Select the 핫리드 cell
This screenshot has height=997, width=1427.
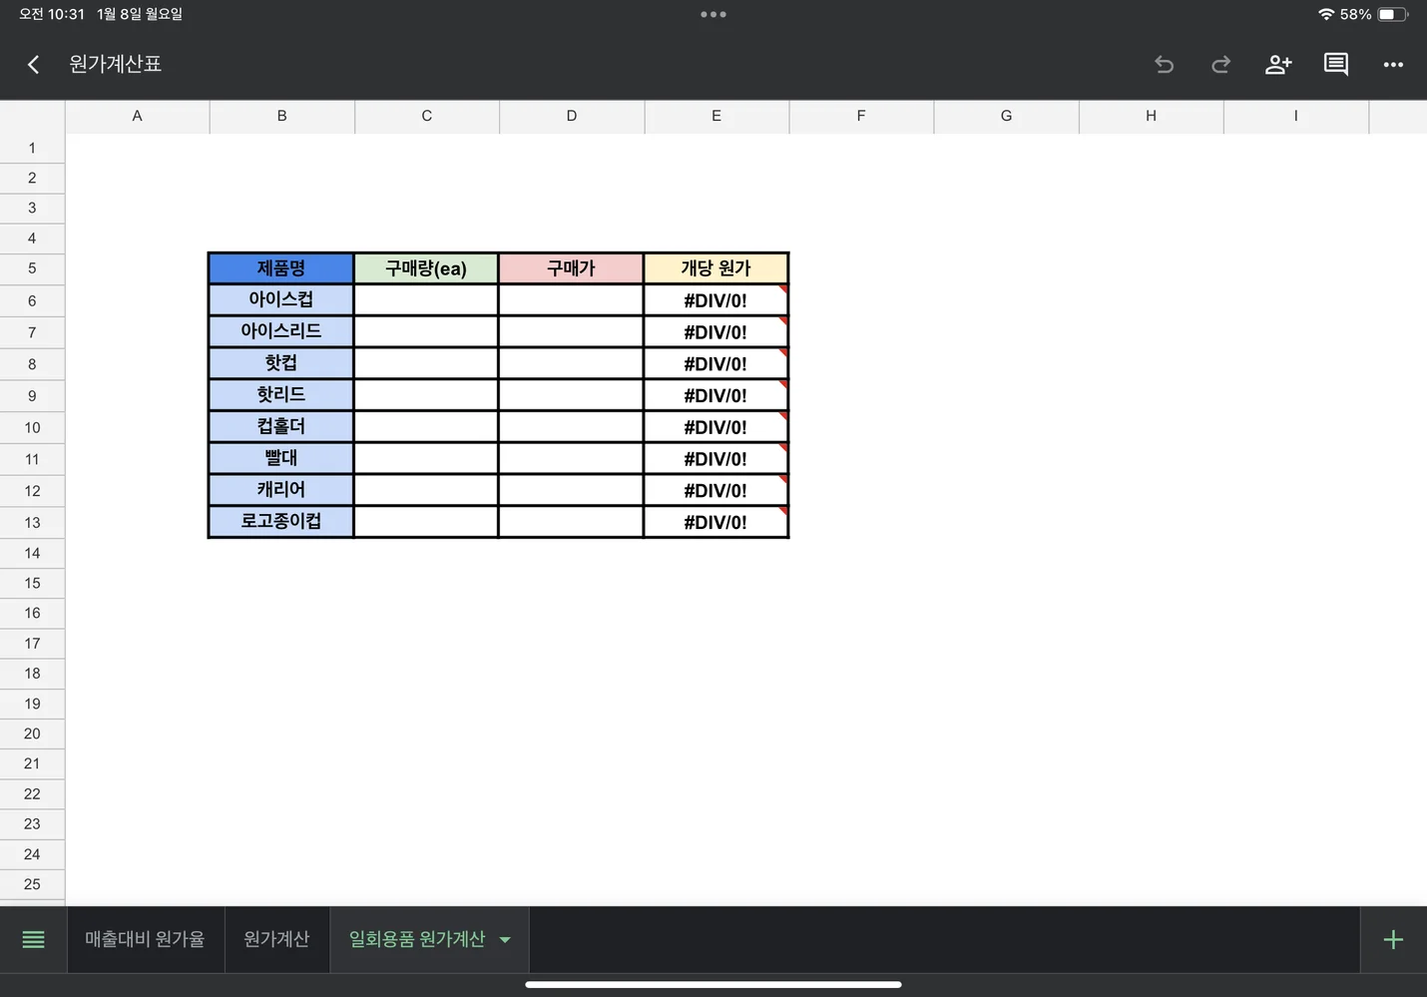(x=280, y=395)
